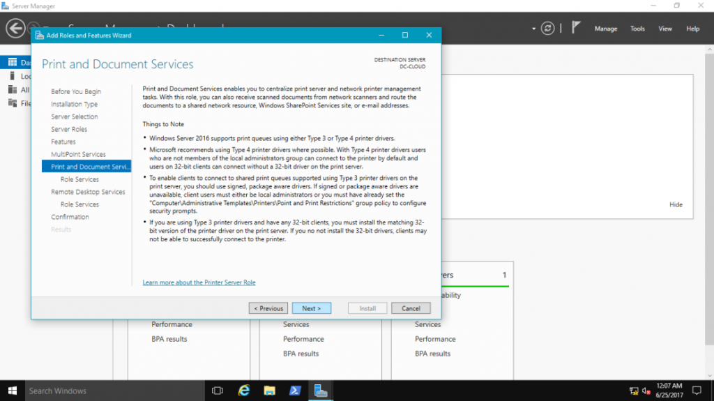
Task: Click the Server Manager taskbar icon
Action: (321, 391)
